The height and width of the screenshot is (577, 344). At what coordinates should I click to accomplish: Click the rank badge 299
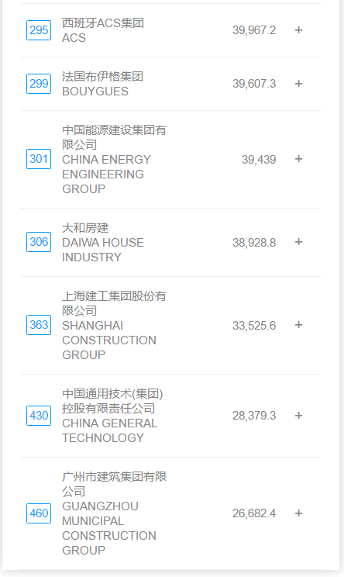(x=39, y=84)
